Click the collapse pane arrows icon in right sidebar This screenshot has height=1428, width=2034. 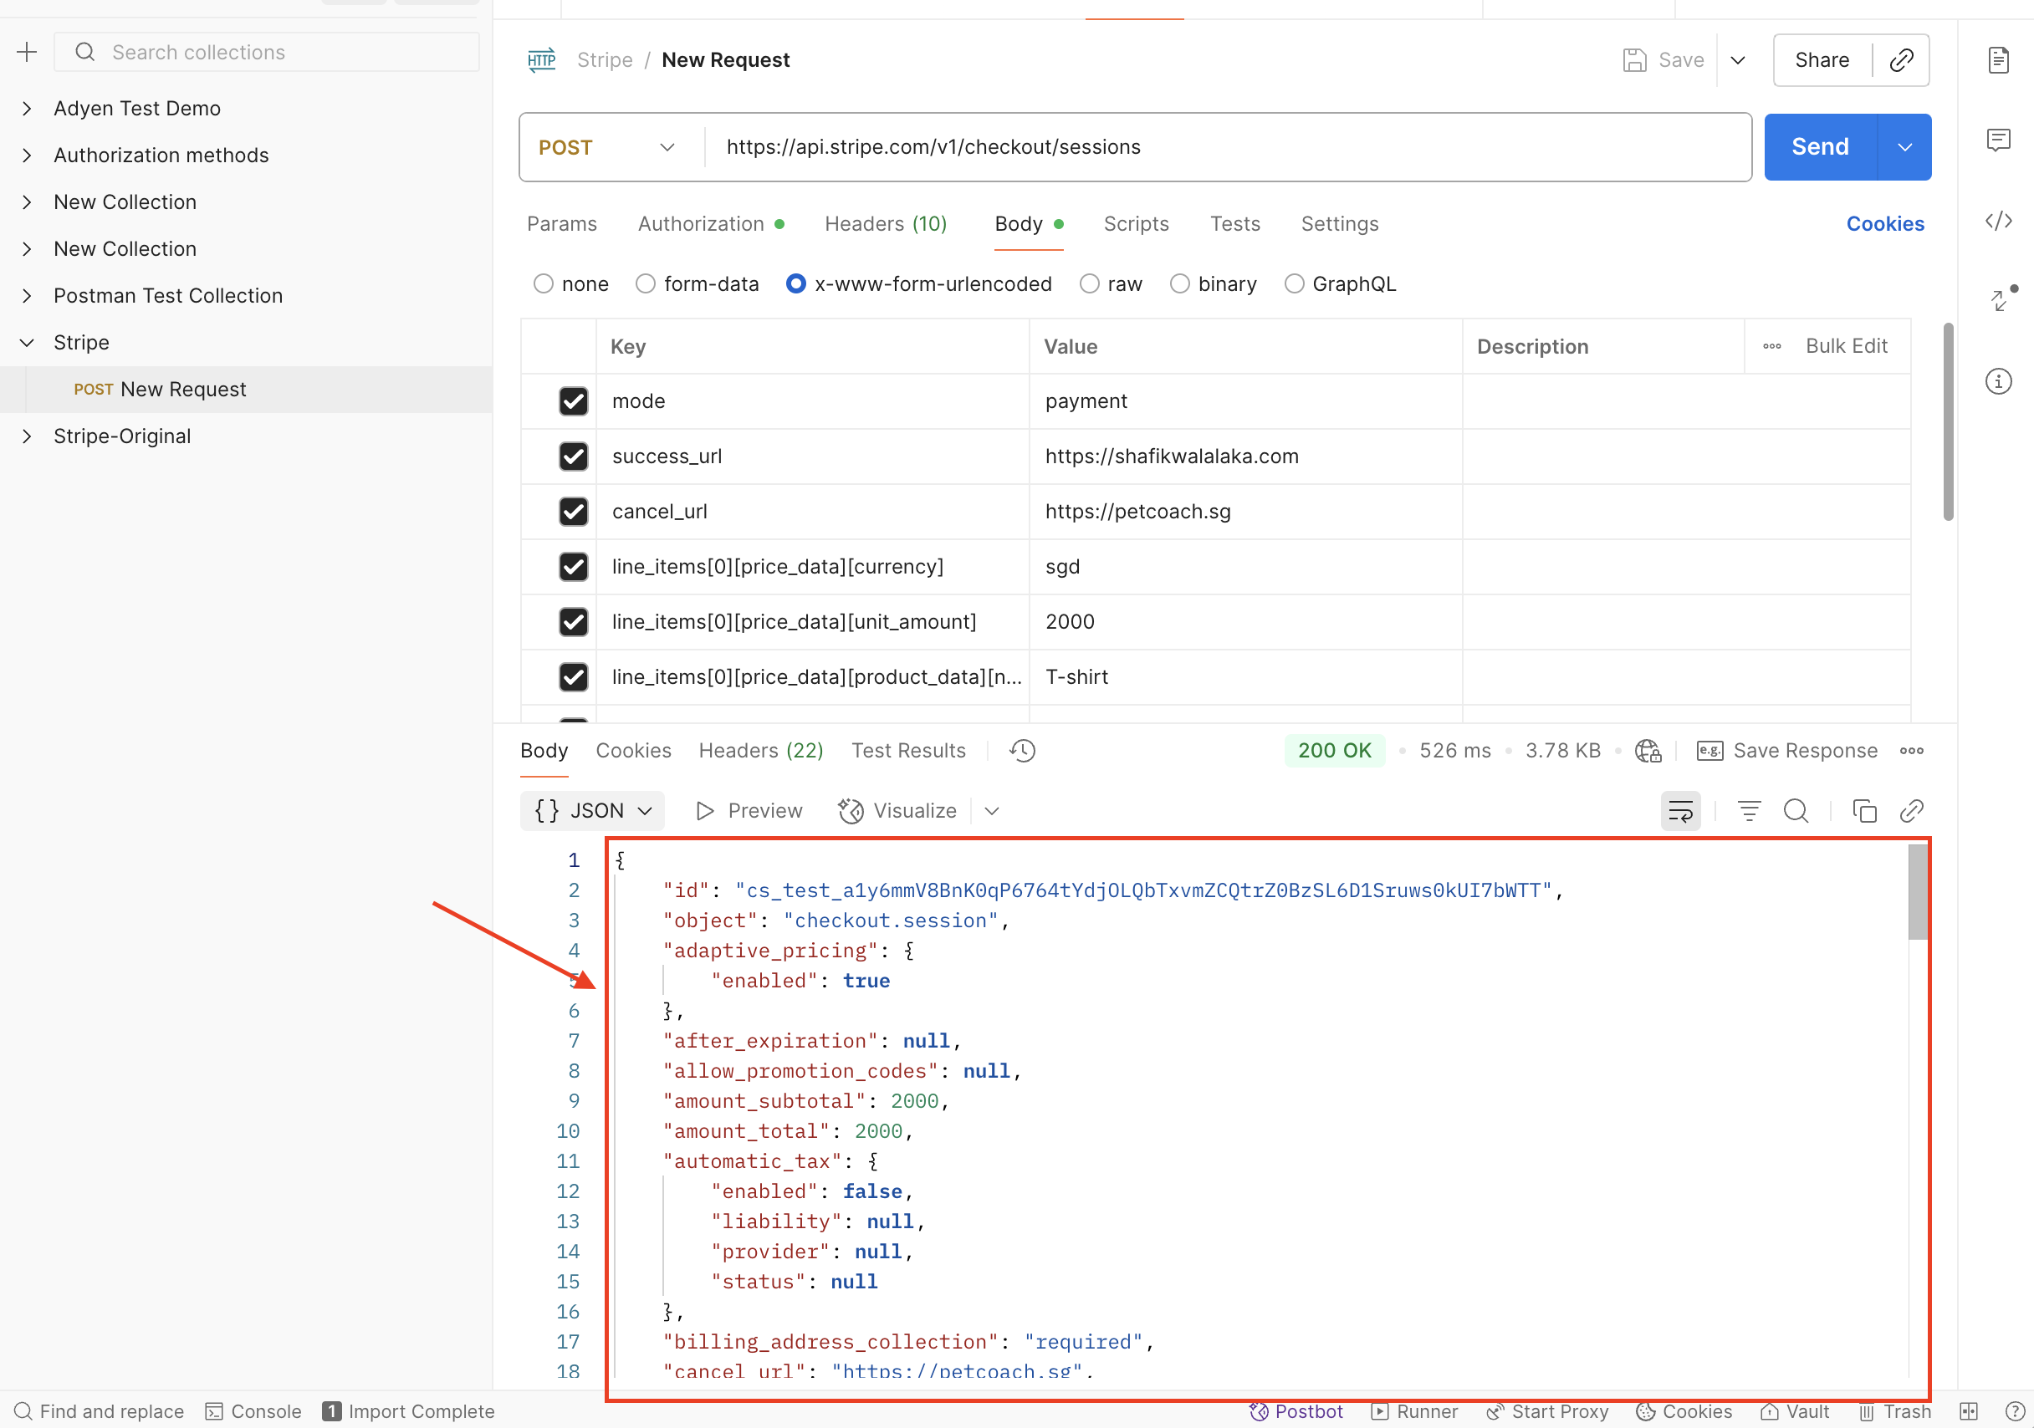click(1999, 301)
